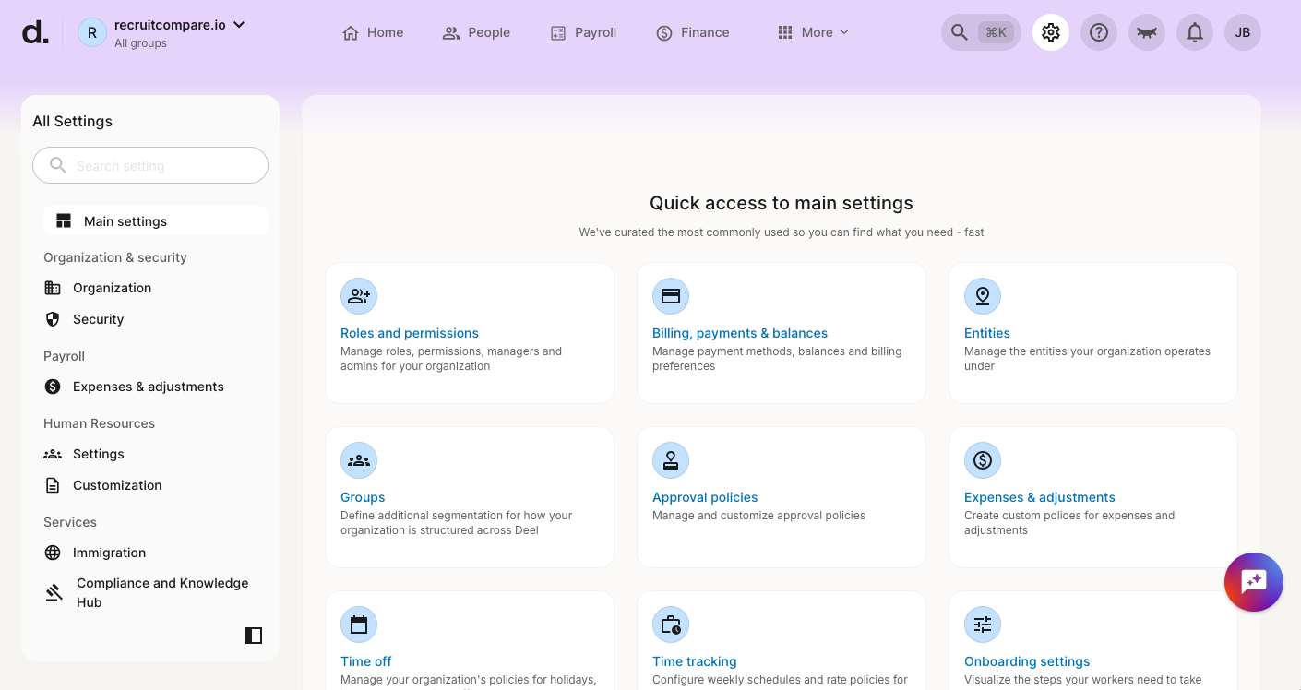Collapse the settings sidebar panel
This screenshot has width=1301, height=690.
254,635
